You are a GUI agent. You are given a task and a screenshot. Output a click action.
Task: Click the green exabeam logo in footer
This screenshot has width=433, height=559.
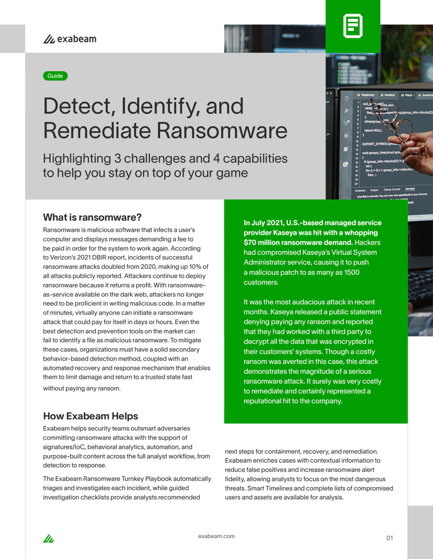coord(48,539)
